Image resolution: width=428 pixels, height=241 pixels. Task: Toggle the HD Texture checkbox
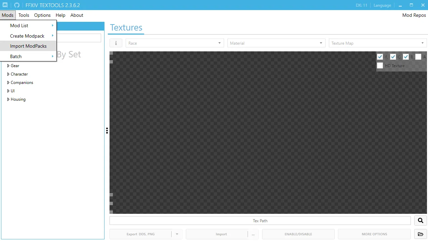(x=380, y=65)
